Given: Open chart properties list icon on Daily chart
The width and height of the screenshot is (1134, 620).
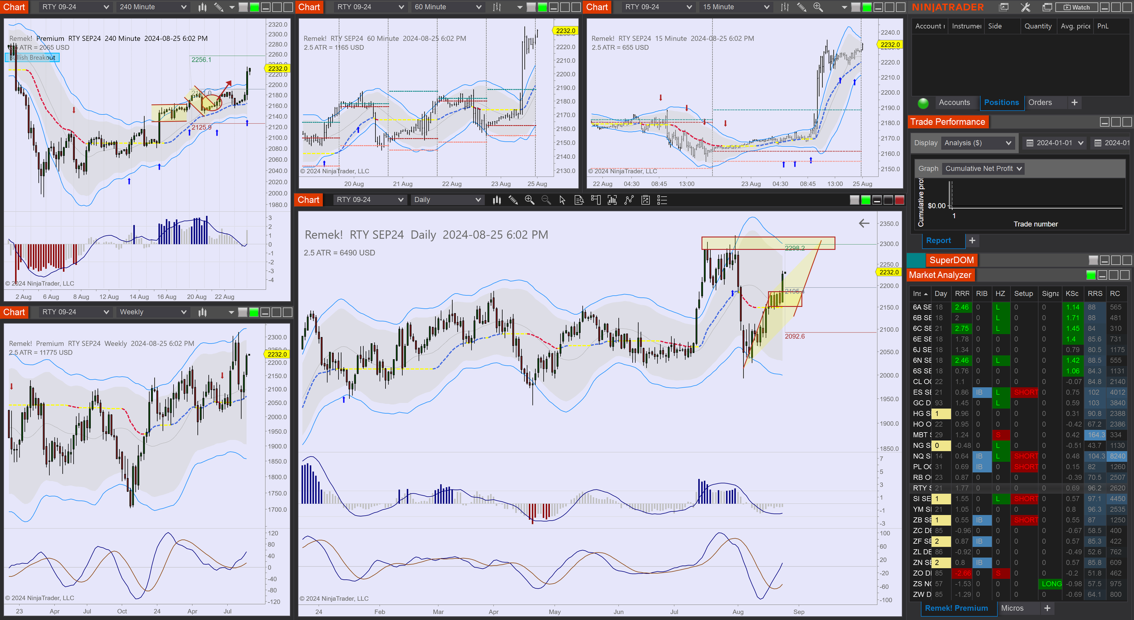Looking at the screenshot, I should pyautogui.click(x=662, y=200).
